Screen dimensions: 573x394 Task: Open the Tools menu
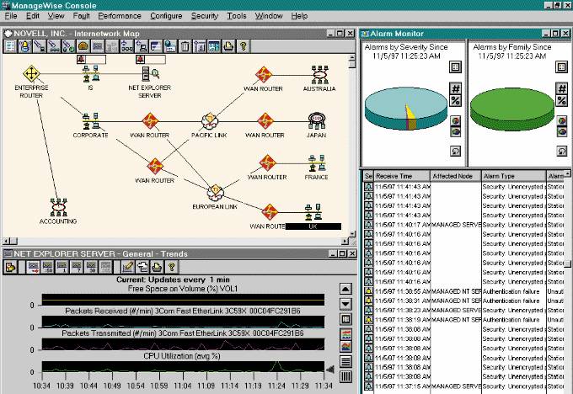[237, 16]
